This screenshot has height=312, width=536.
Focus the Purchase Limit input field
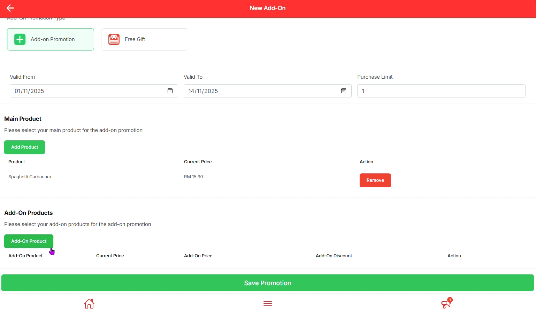[x=441, y=91]
